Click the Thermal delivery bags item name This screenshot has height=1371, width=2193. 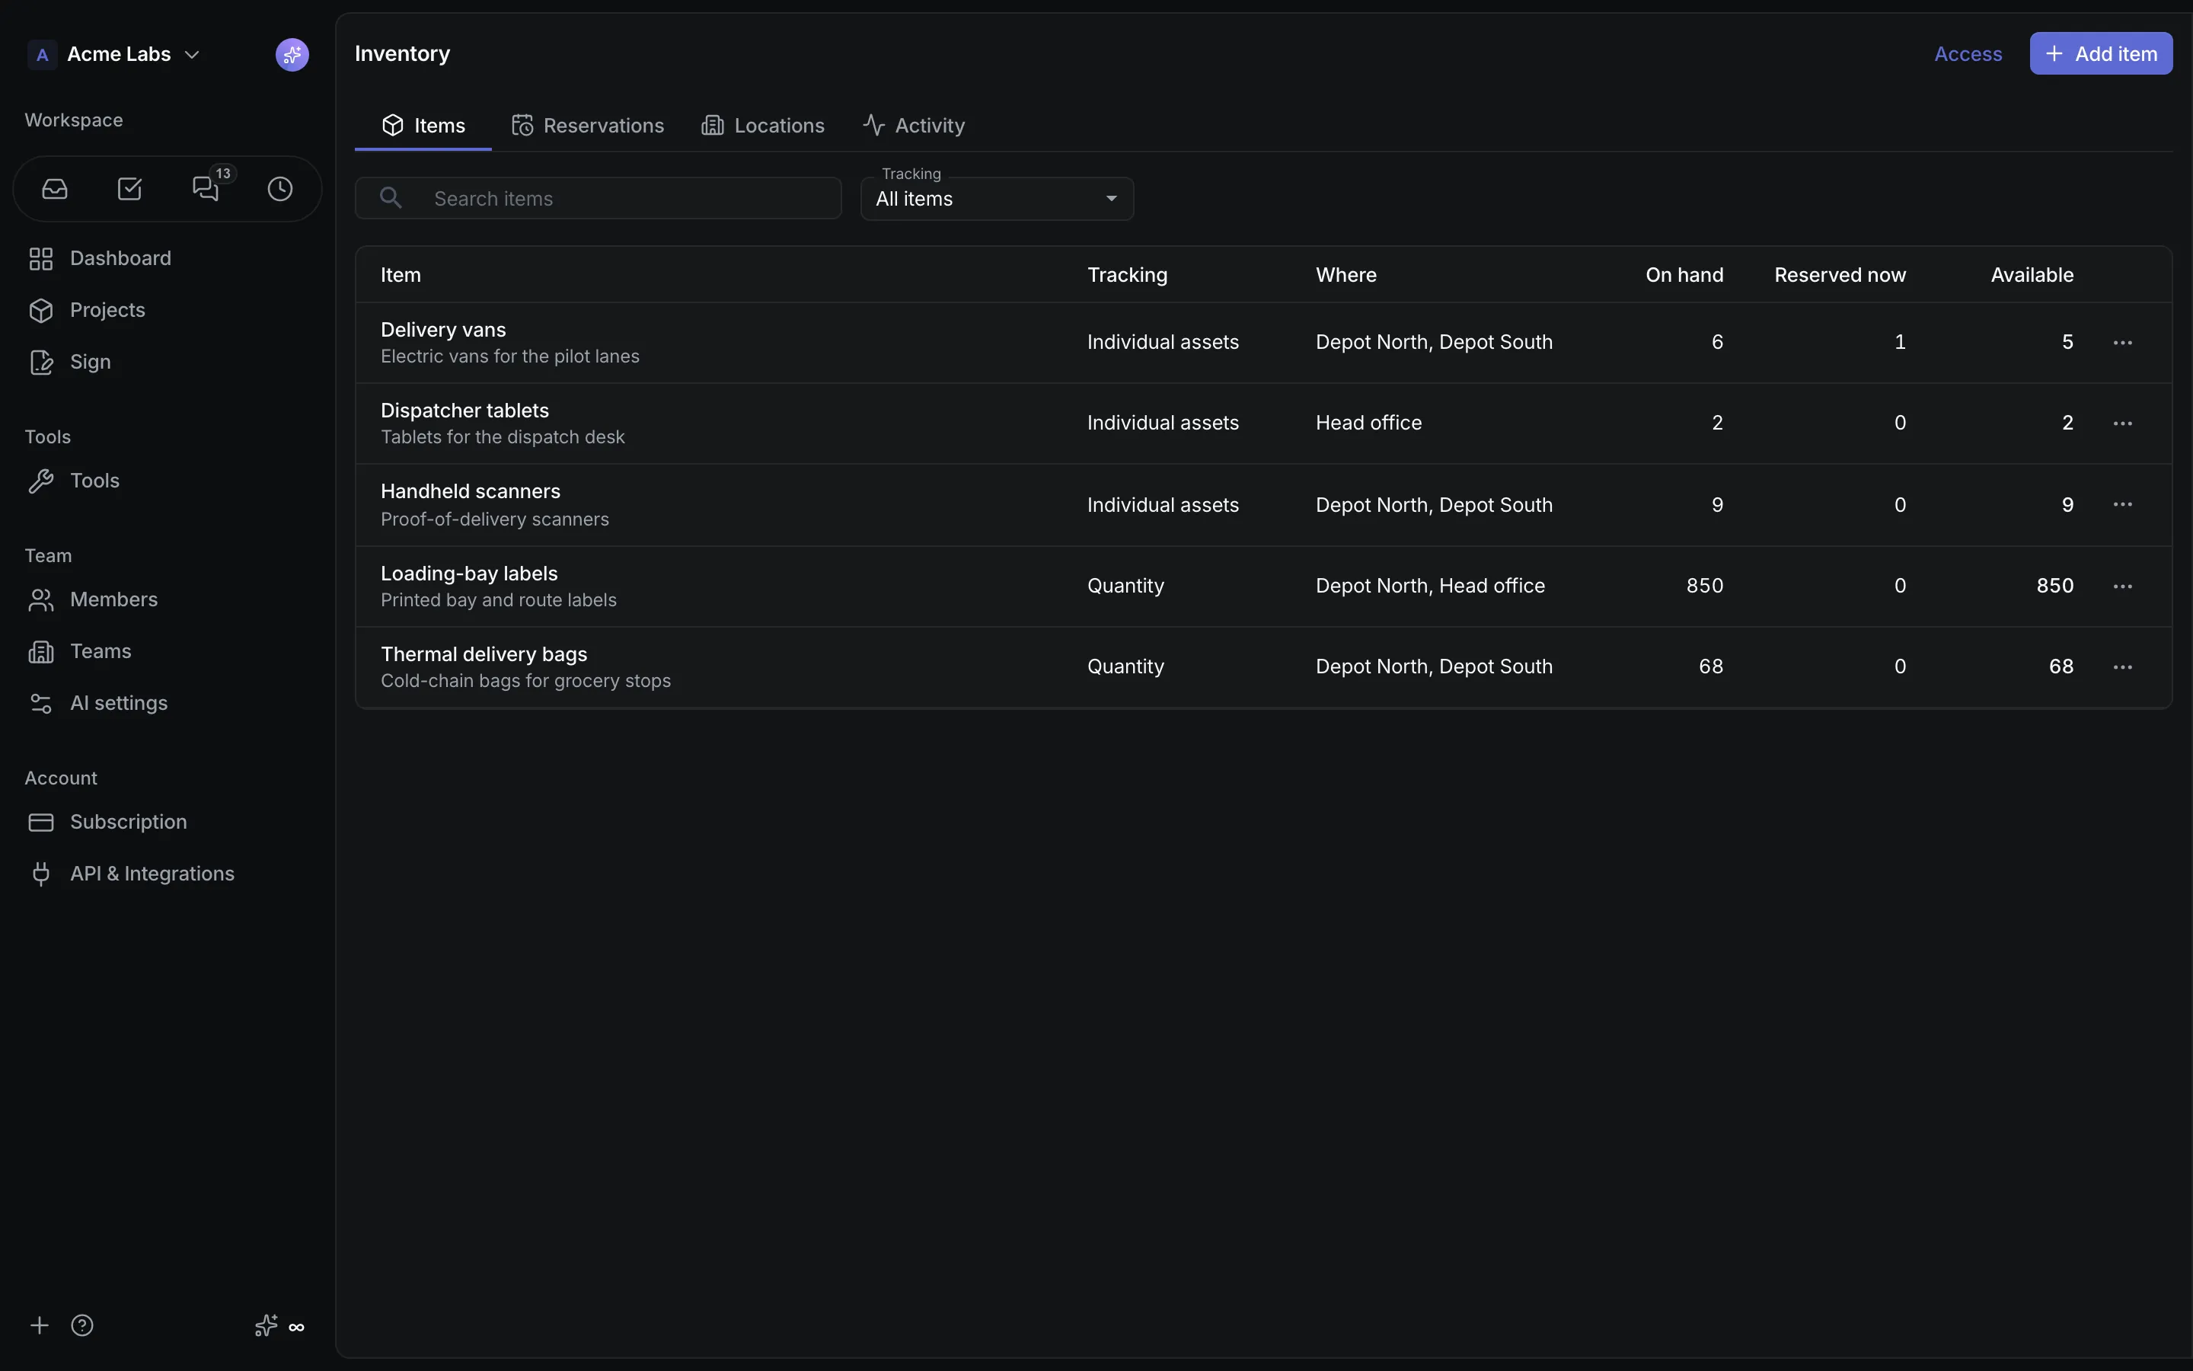click(x=484, y=655)
